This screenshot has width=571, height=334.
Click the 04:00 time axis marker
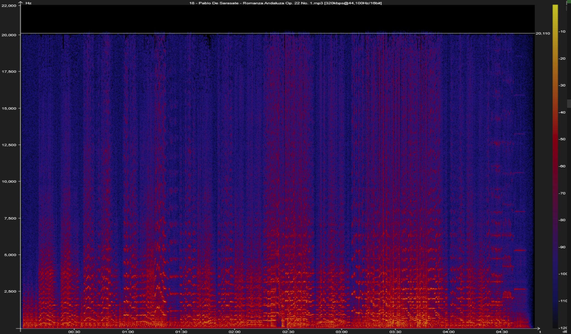click(x=449, y=332)
